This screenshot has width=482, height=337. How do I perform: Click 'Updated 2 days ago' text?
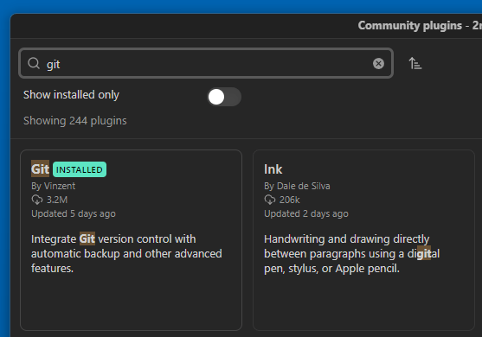306,213
